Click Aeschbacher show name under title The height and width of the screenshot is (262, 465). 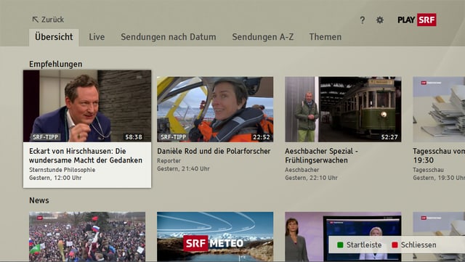(x=302, y=170)
